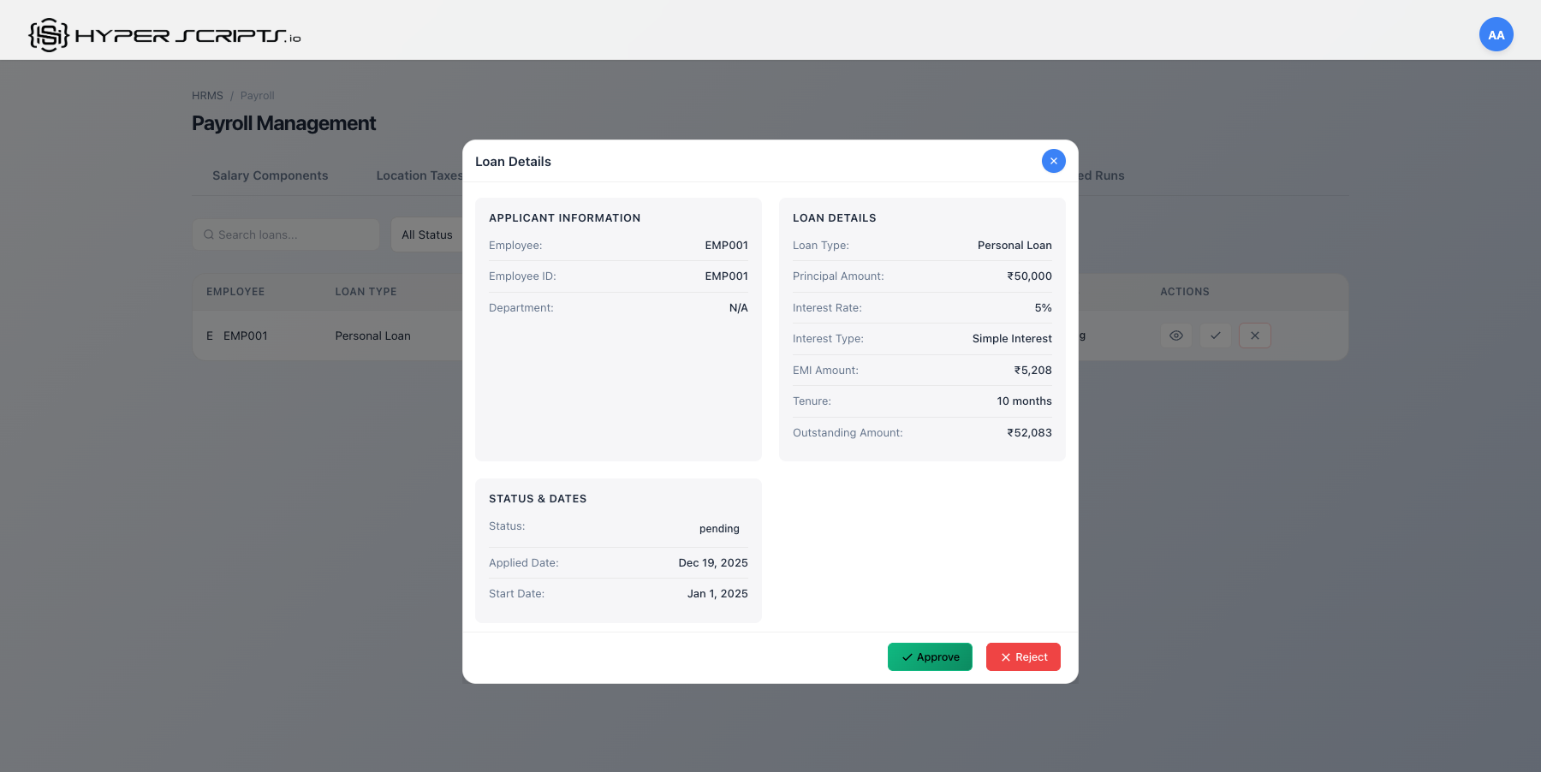Screen dimensions: 1541x772
Task: Reject loan using the X icon in Actions
Action: [x=1255, y=336]
